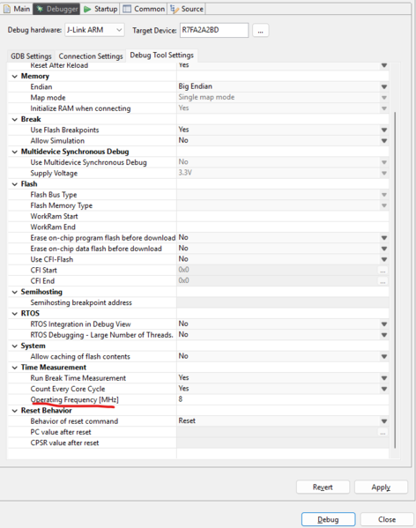Select the Source tab
The width and height of the screenshot is (416, 528).
click(x=187, y=9)
